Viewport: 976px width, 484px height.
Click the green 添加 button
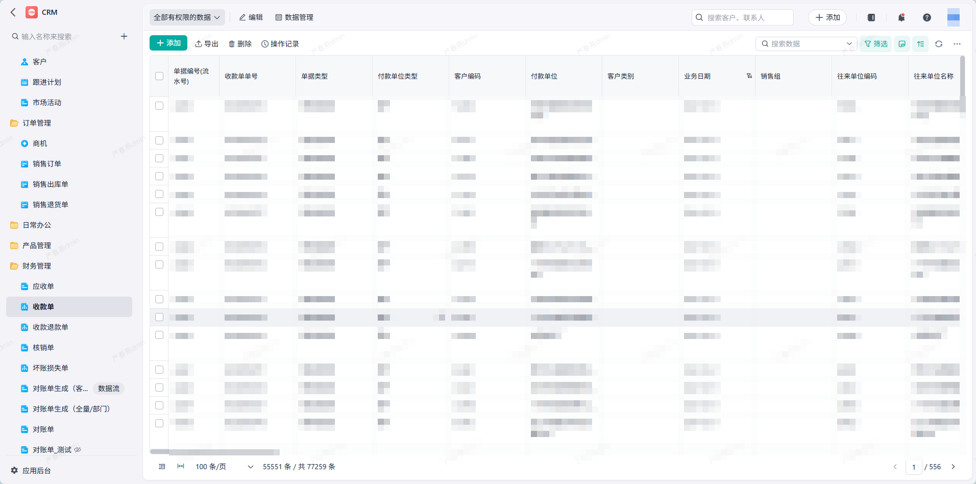[168, 43]
